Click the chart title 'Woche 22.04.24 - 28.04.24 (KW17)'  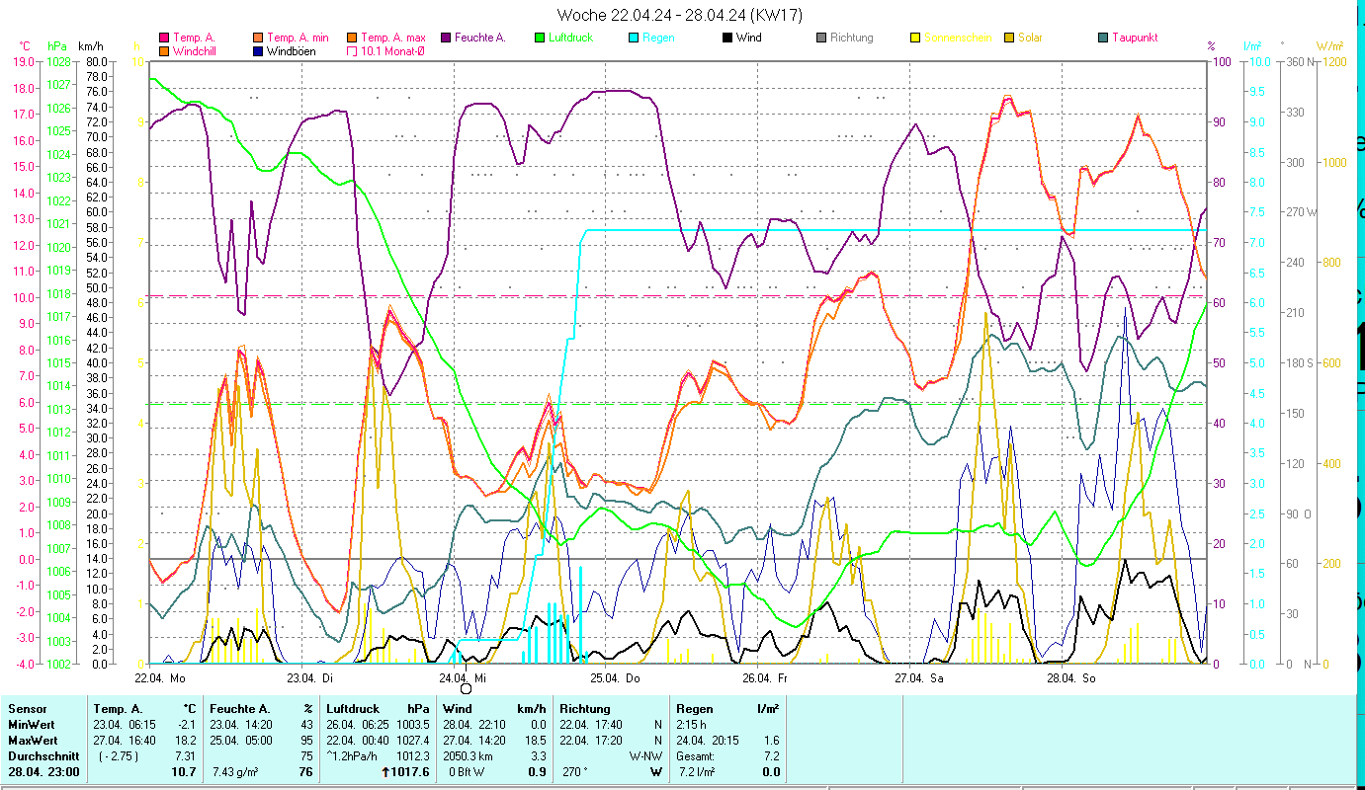point(680,15)
